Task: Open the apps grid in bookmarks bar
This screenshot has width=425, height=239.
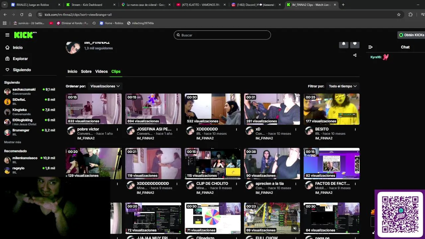Action: pyautogui.click(x=5, y=23)
